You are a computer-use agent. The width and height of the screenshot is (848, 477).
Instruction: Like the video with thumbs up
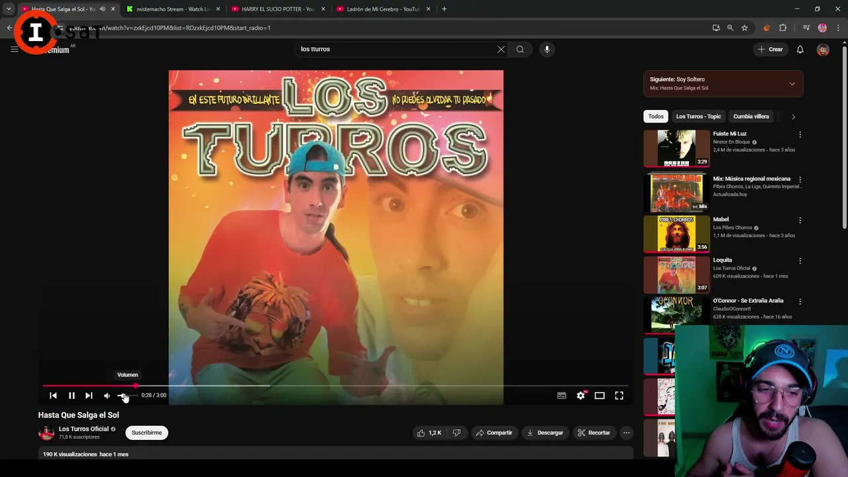click(429, 433)
